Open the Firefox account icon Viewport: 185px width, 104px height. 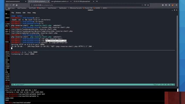click(x=169, y=5)
